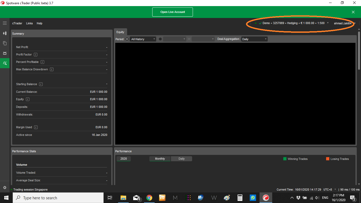Open the Links menu
The width and height of the screenshot is (361, 203).
point(29,23)
